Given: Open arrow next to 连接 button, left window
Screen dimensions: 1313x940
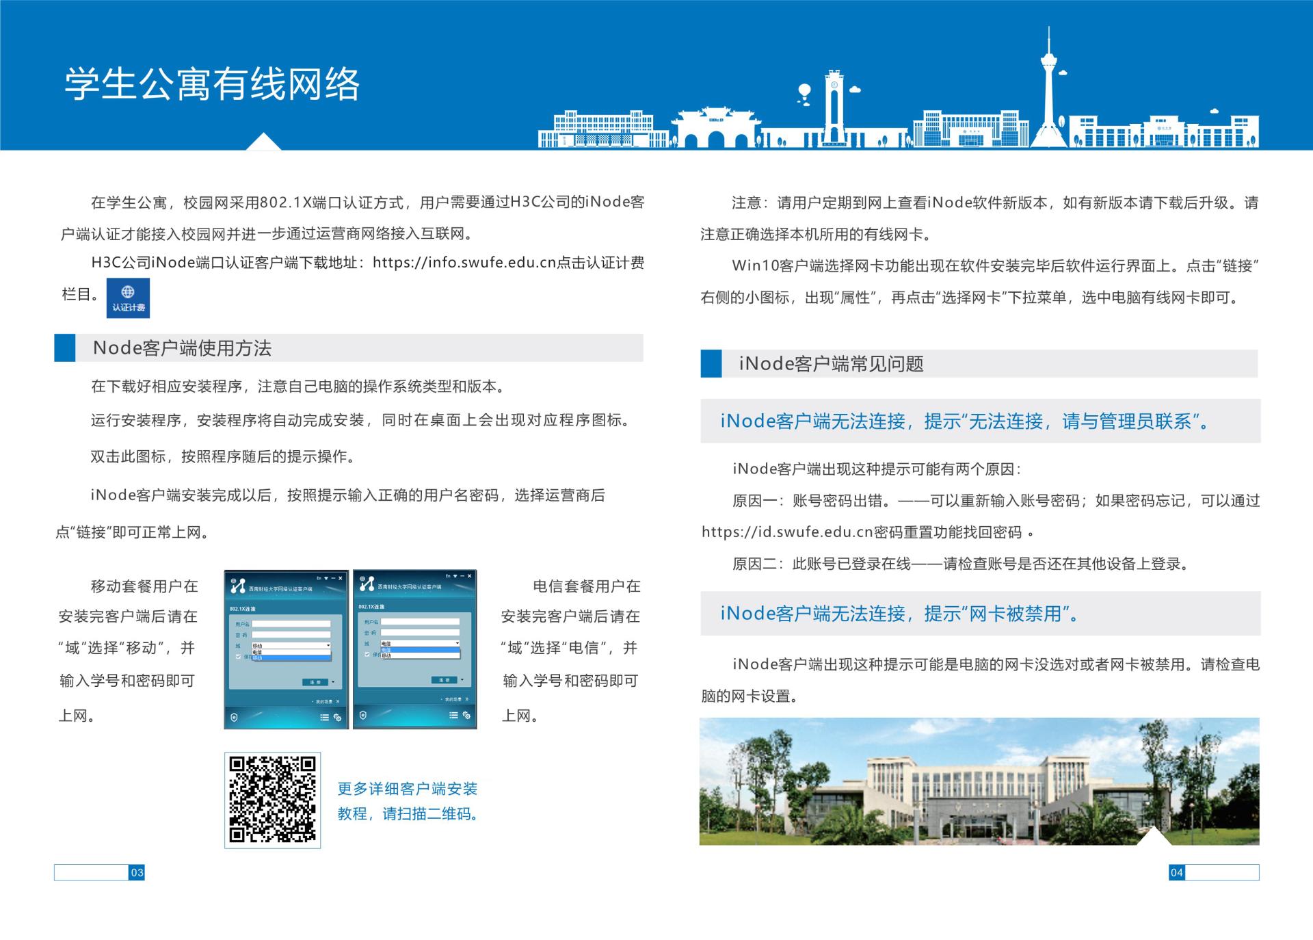Looking at the screenshot, I should click(333, 682).
